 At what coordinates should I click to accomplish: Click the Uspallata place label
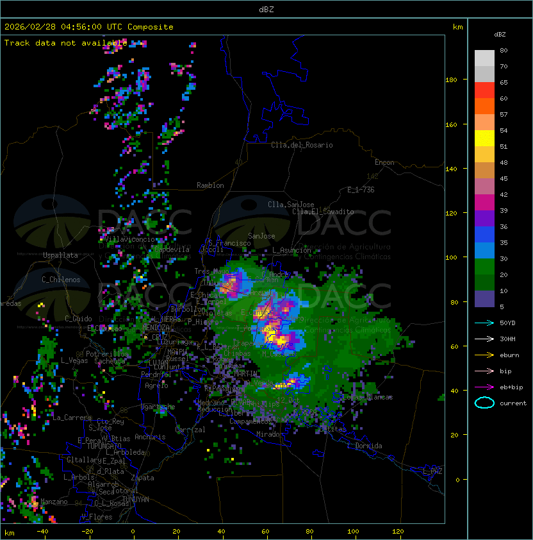click(61, 255)
